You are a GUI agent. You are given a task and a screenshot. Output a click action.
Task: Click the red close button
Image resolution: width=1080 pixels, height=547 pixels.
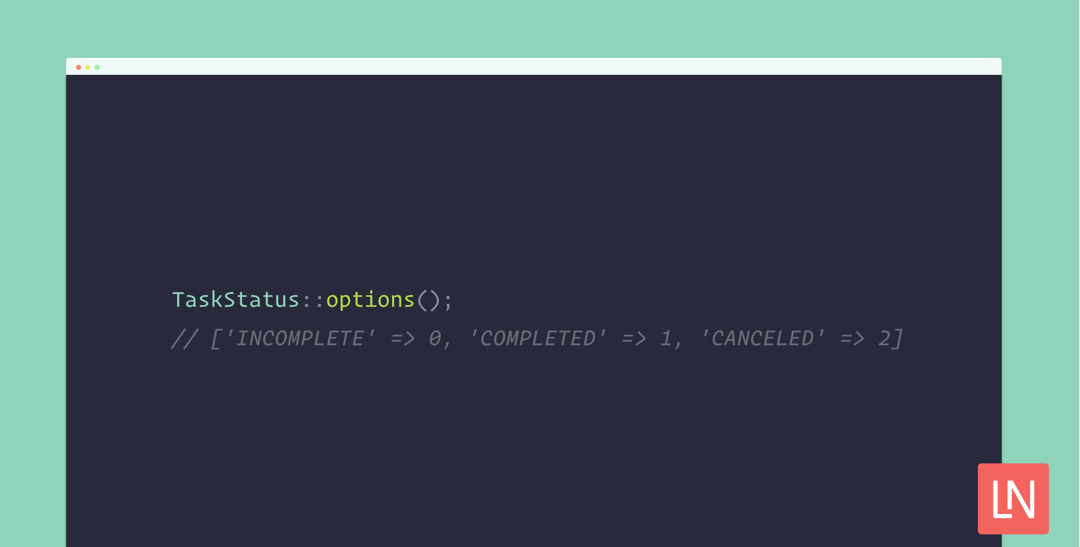pos(79,68)
